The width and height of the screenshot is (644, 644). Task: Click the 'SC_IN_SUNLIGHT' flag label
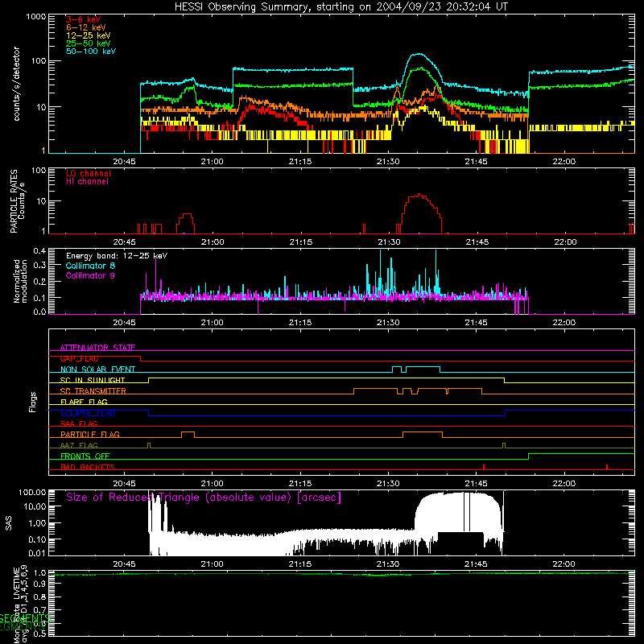(x=93, y=380)
